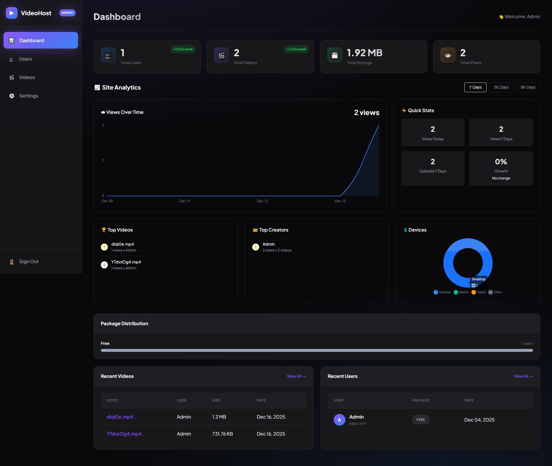Switch analytics range to 30 Days
552x466 pixels.
(501, 87)
